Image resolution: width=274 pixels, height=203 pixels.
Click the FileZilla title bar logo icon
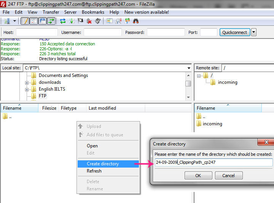coord(3,4)
